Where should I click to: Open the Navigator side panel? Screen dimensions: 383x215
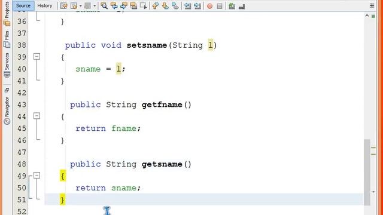click(7, 111)
